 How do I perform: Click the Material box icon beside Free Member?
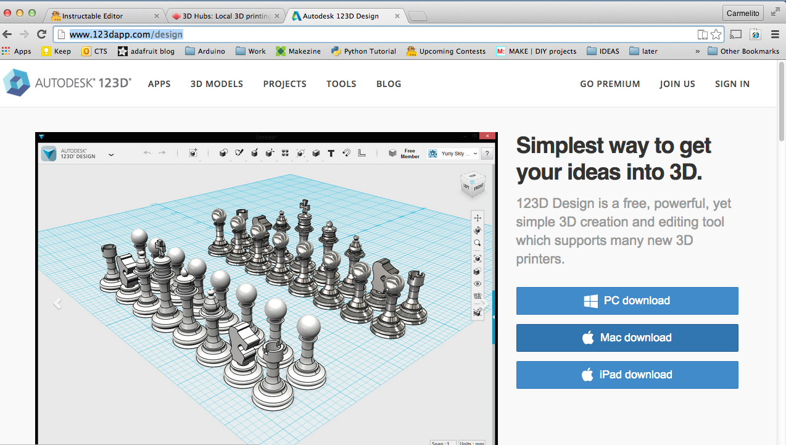[x=392, y=153]
